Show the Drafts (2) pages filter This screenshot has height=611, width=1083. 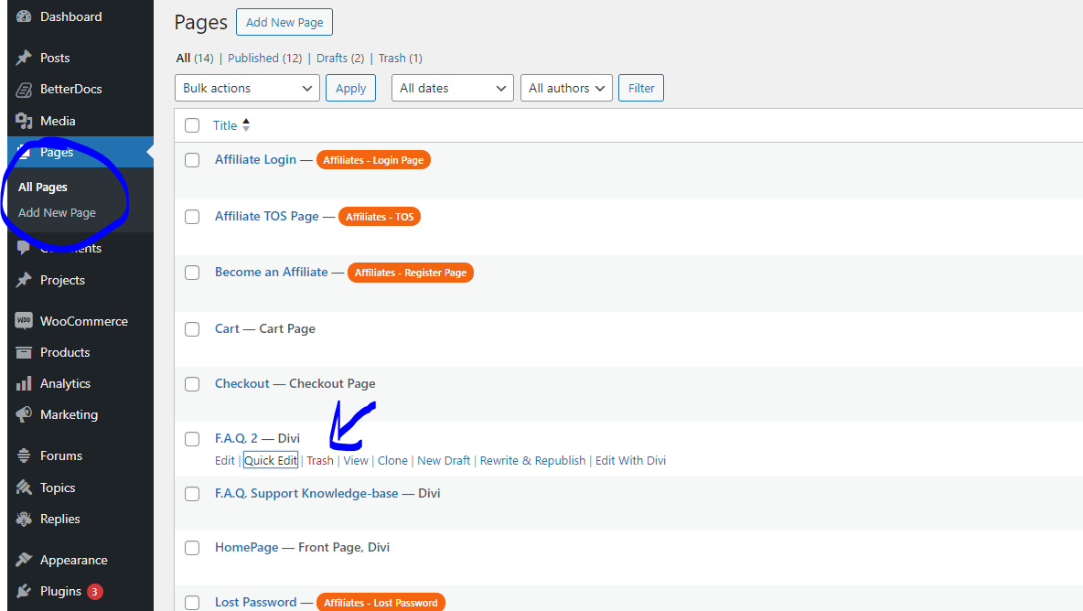340,58
